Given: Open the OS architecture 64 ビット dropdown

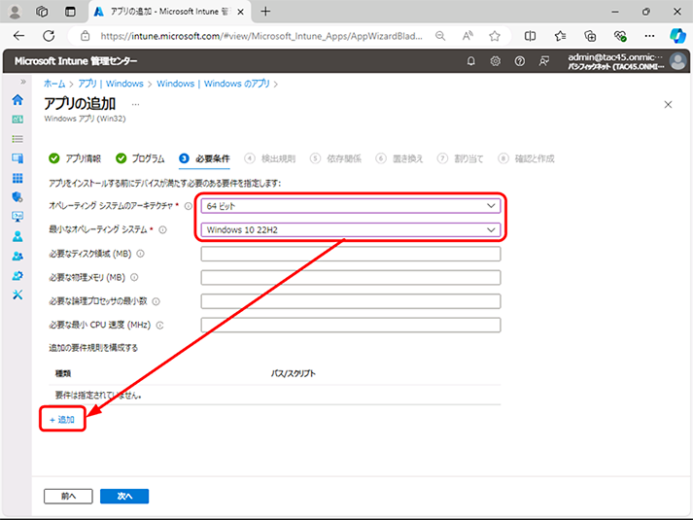Looking at the screenshot, I should pos(351,206).
